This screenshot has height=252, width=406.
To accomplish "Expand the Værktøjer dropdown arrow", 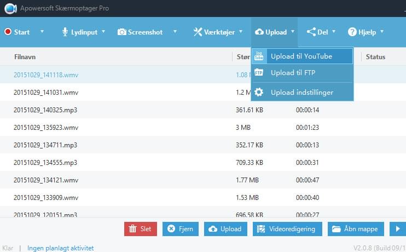I will point(241,31).
